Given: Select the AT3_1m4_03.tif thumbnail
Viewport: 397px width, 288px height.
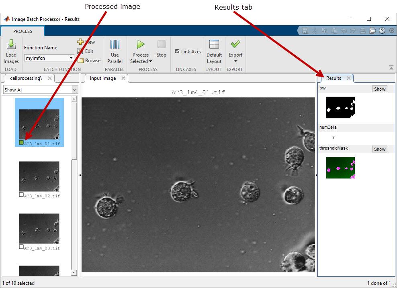Looking at the screenshot, I should pos(39,229).
